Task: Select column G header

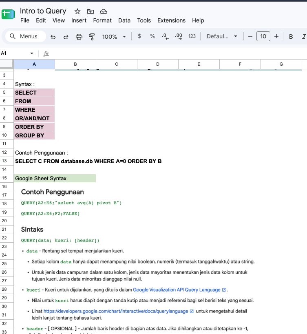Action: (x=281, y=64)
